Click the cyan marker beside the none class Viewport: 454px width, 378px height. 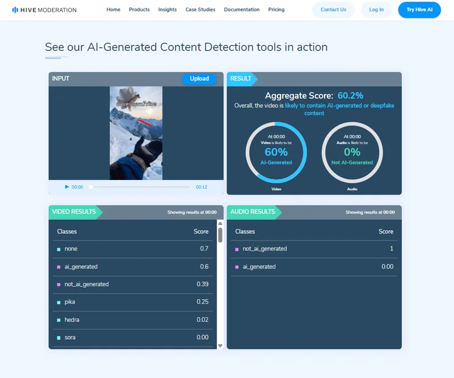click(59, 249)
